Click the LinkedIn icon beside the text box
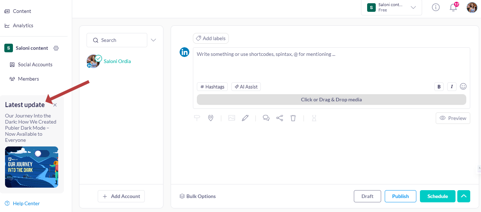The height and width of the screenshot is (212, 481). pyautogui.click(x=184, y=52)
